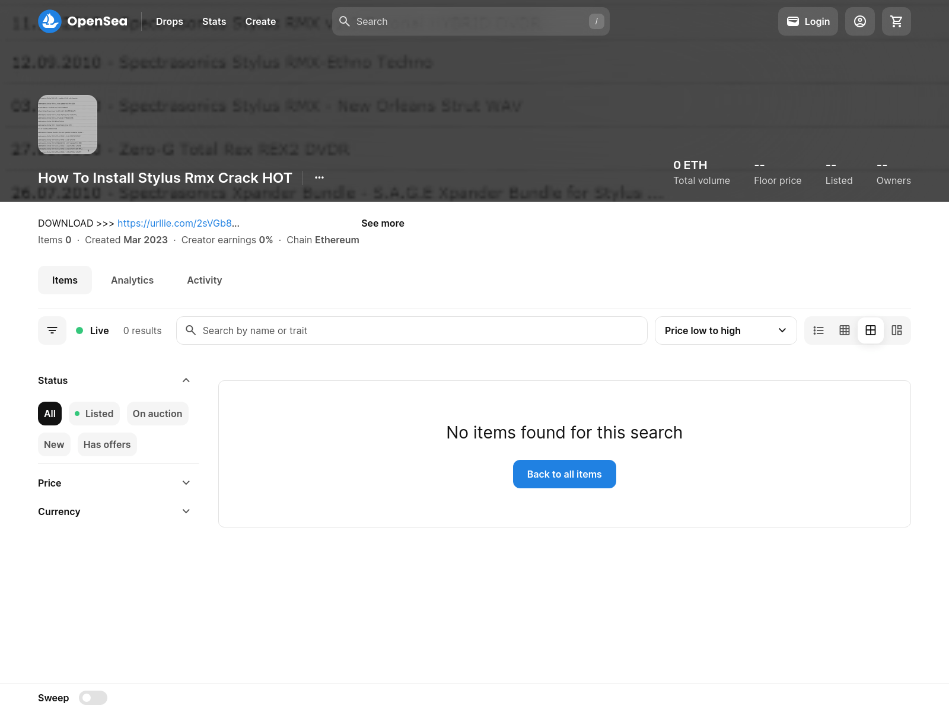Screen dimensions: 949x712
Task: Switch to the Items tab
Action: (x=65, y=280)
